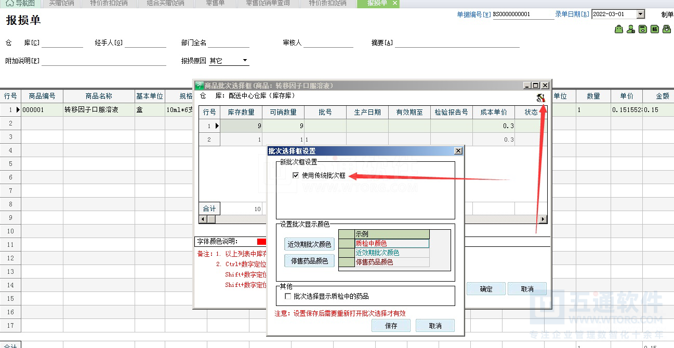
Task: Close the 报损单 tab with its X
Action: 395,3
